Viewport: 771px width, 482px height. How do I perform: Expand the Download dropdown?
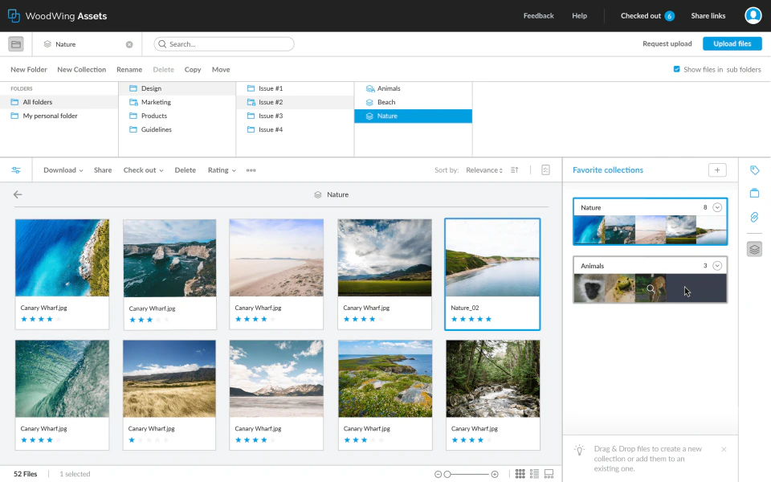(63, 170)
